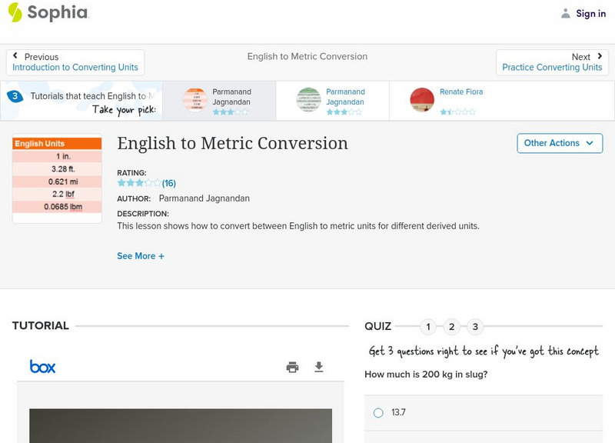Click the Sophia logo icon
The image size is (615, 443).
15,12
